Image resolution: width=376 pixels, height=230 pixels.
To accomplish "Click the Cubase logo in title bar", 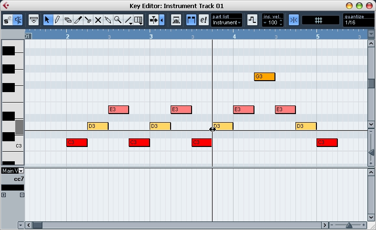I will pyautogui.click(x=6, y=5).
